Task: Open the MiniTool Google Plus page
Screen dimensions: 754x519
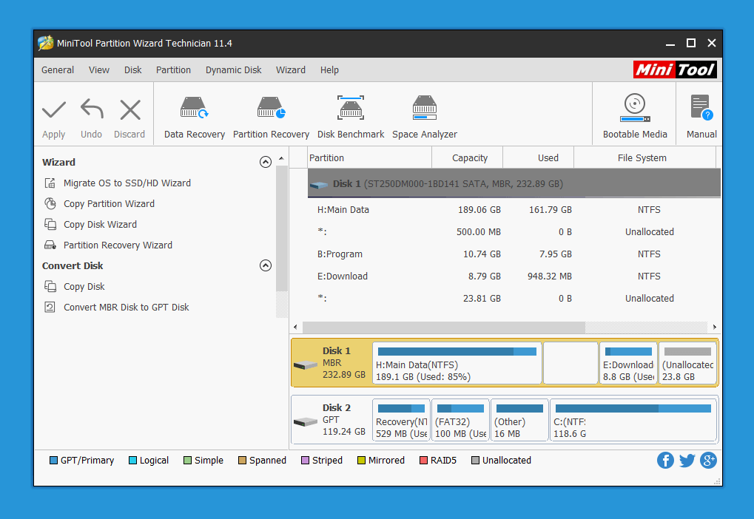Action: coord(708,461)
